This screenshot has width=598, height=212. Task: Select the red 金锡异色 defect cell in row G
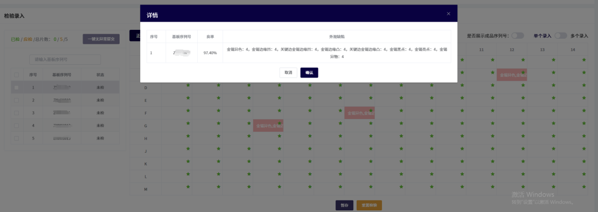[268, 126]
